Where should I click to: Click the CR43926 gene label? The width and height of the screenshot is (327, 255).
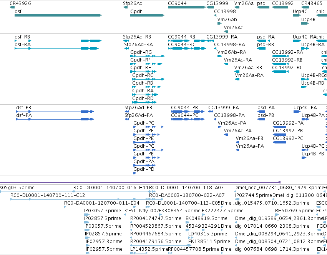click(20, 3)
